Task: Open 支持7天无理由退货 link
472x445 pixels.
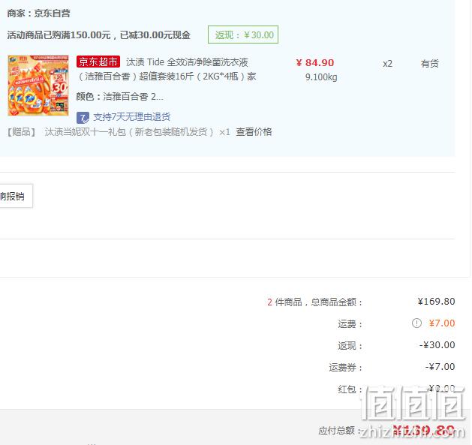Action: point(132,117)
